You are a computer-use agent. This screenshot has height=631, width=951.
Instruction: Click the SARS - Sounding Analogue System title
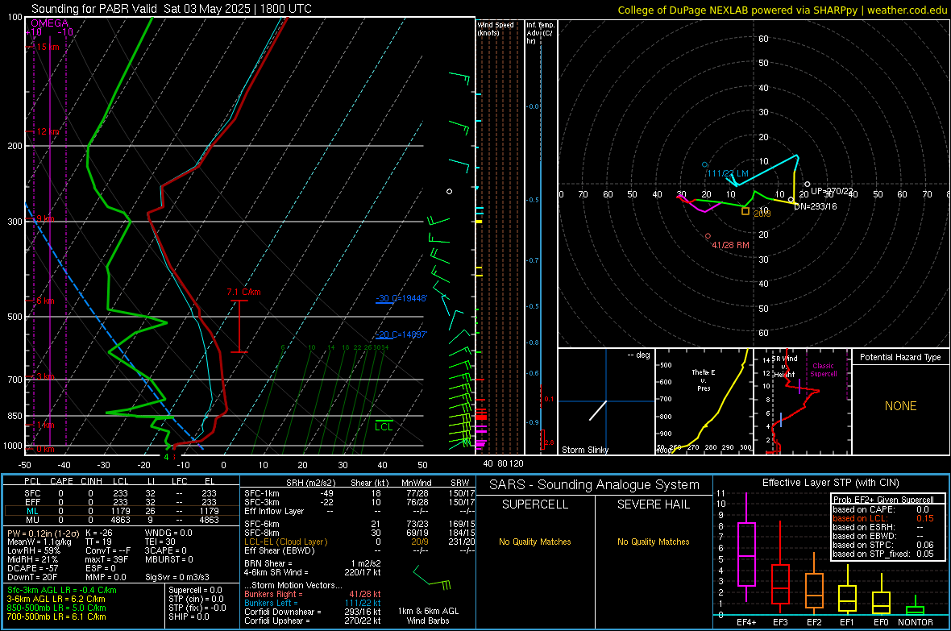[595, 485]
